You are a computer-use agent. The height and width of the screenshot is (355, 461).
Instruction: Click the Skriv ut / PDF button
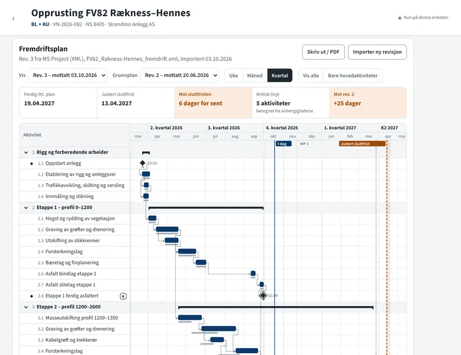(x=323, y=52)
